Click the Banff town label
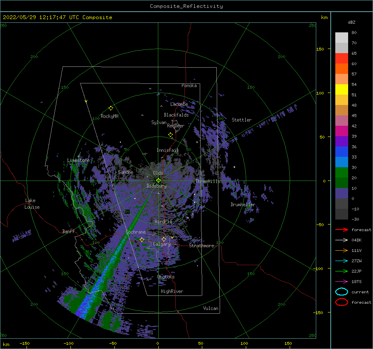 pyautogui.click(x=68, y=231)
